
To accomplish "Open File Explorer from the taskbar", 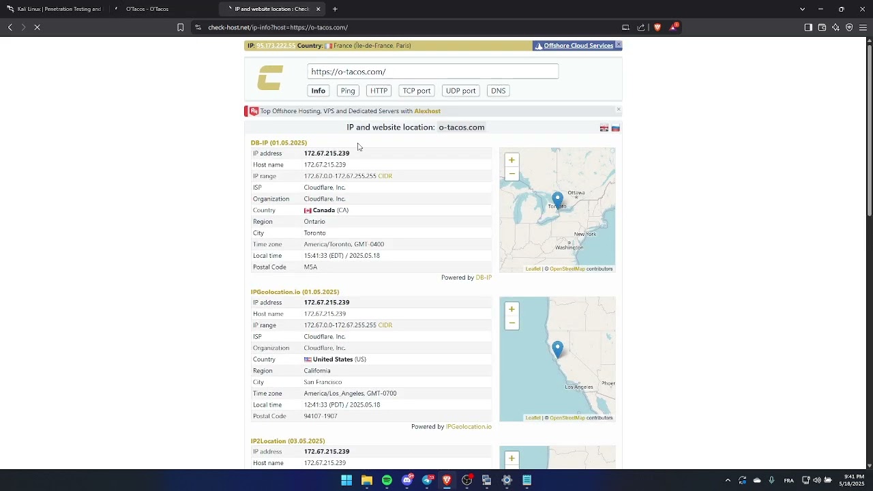I will point(367,481).
